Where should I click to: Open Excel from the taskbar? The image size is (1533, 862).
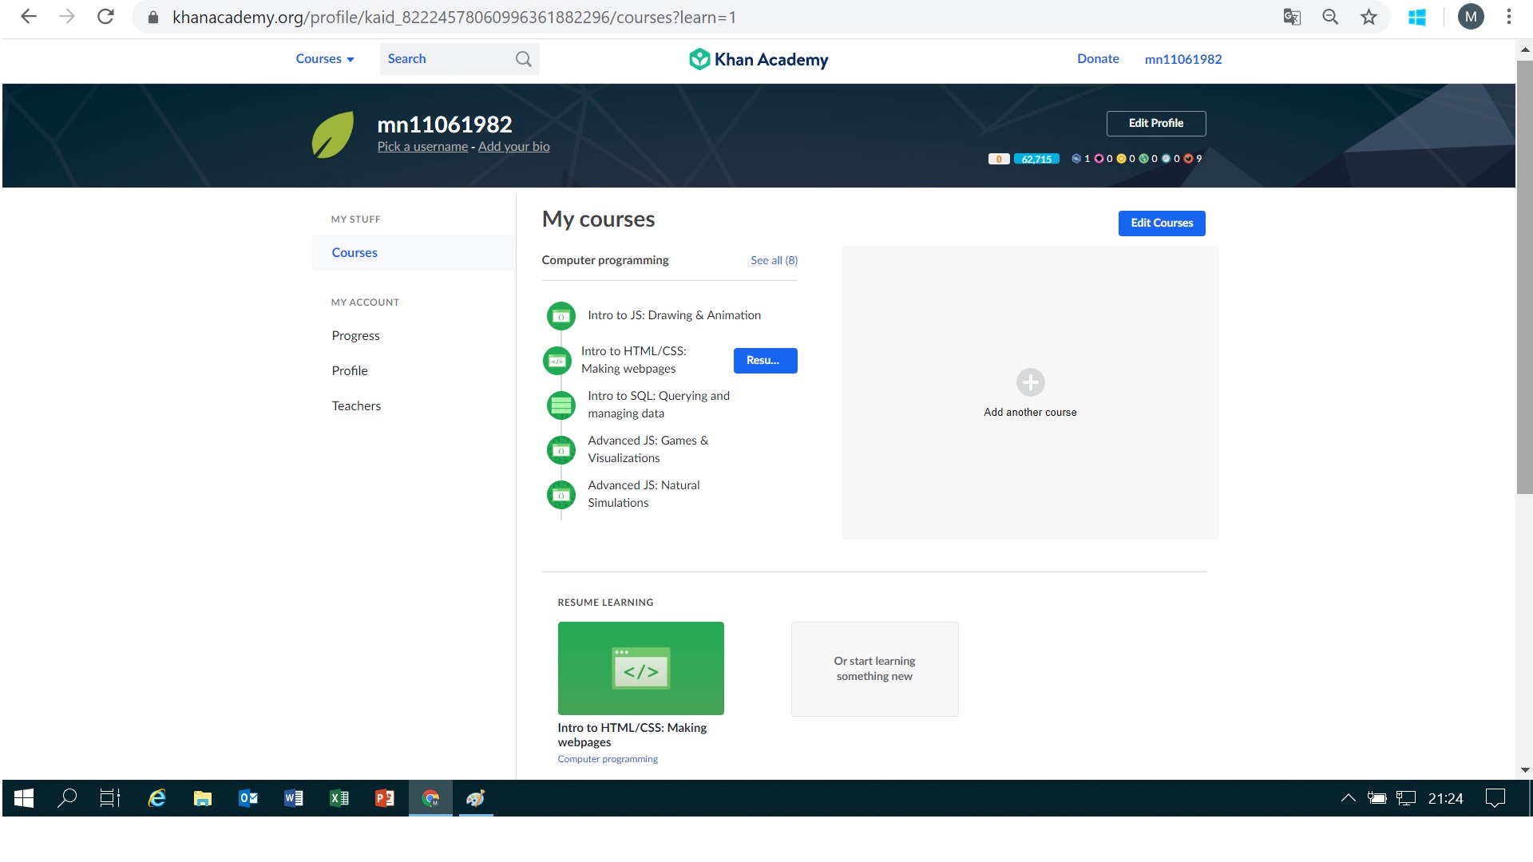339,798
